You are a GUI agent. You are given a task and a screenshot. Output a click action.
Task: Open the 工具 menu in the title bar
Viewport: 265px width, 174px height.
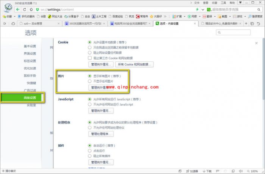coord(223,3)
